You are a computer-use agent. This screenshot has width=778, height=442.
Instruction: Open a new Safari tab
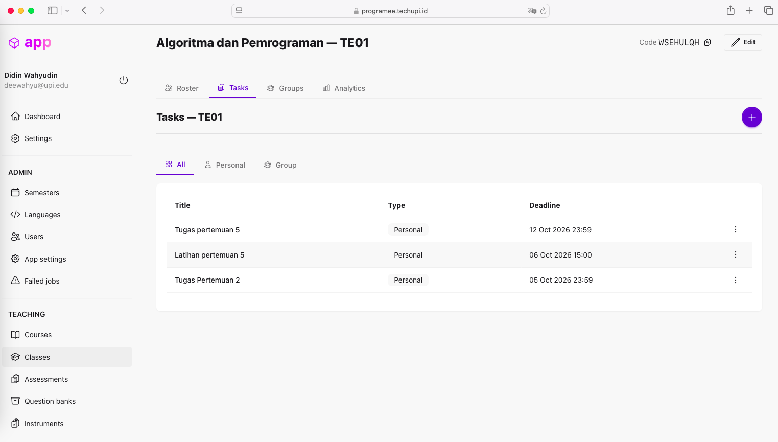click(749, 10)
